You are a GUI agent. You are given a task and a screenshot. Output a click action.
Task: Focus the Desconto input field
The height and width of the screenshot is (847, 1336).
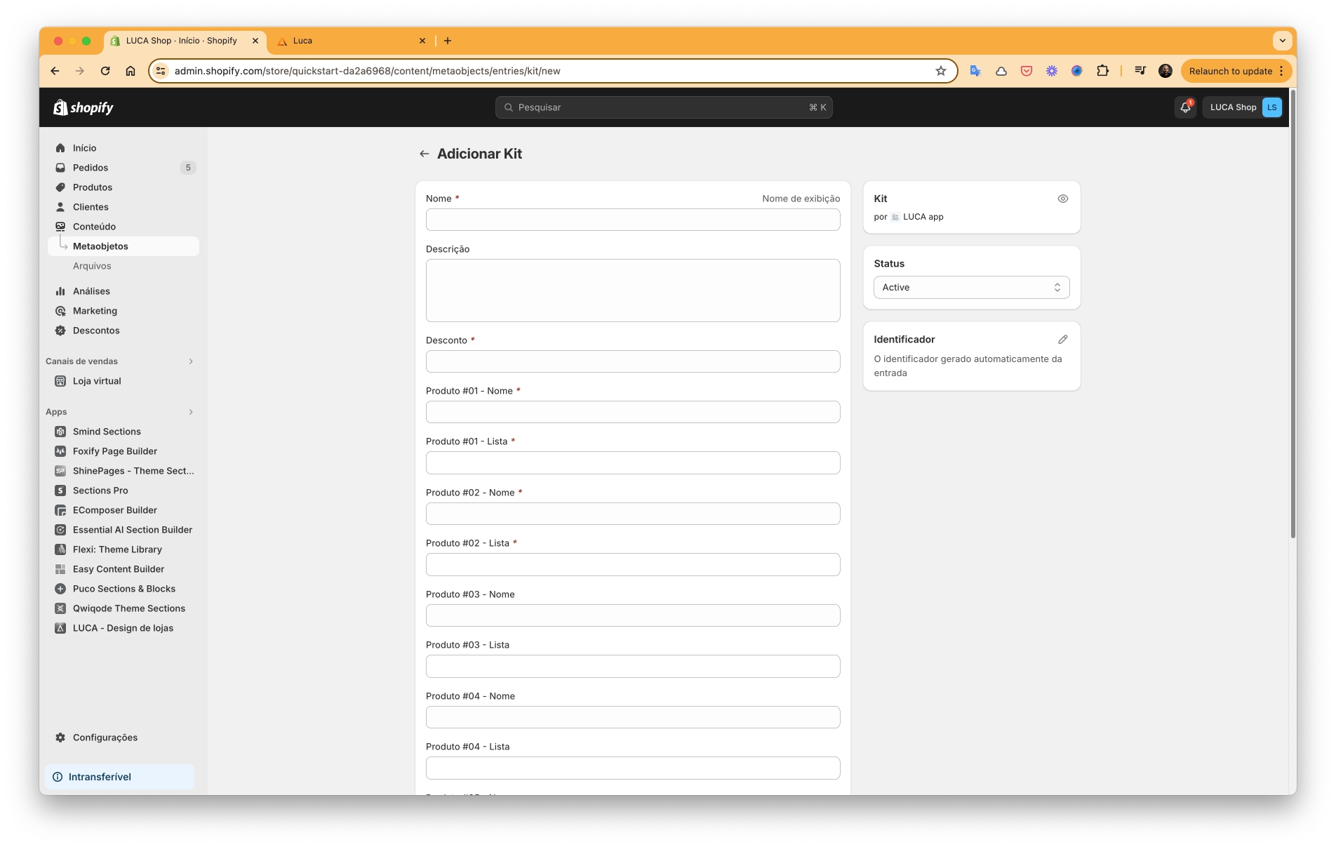[x=632, y=361]
